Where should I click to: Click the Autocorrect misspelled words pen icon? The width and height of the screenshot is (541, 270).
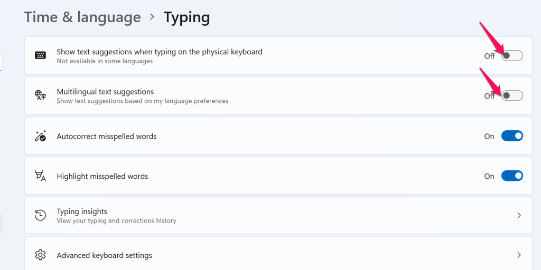point(40,136)
